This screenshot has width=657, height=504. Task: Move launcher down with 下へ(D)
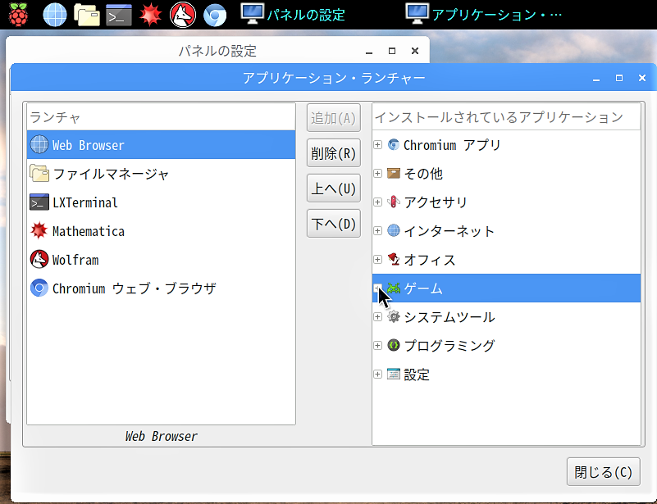(334, 224)
